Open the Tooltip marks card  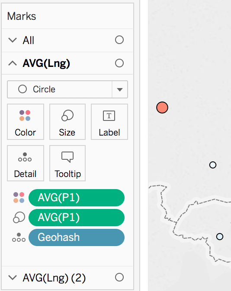tap(67, 163)
